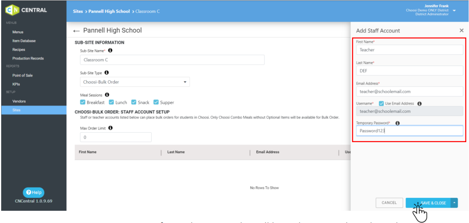
Task: Click the First Name field
Action: coord(409,50)
